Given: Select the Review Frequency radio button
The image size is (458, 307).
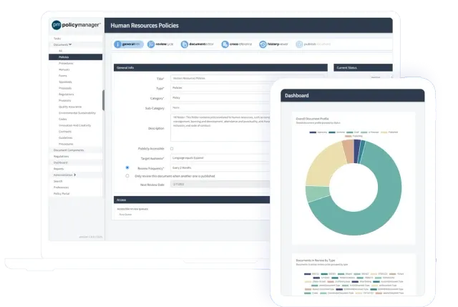Looking at the screenshot, I should click(127, 167).
